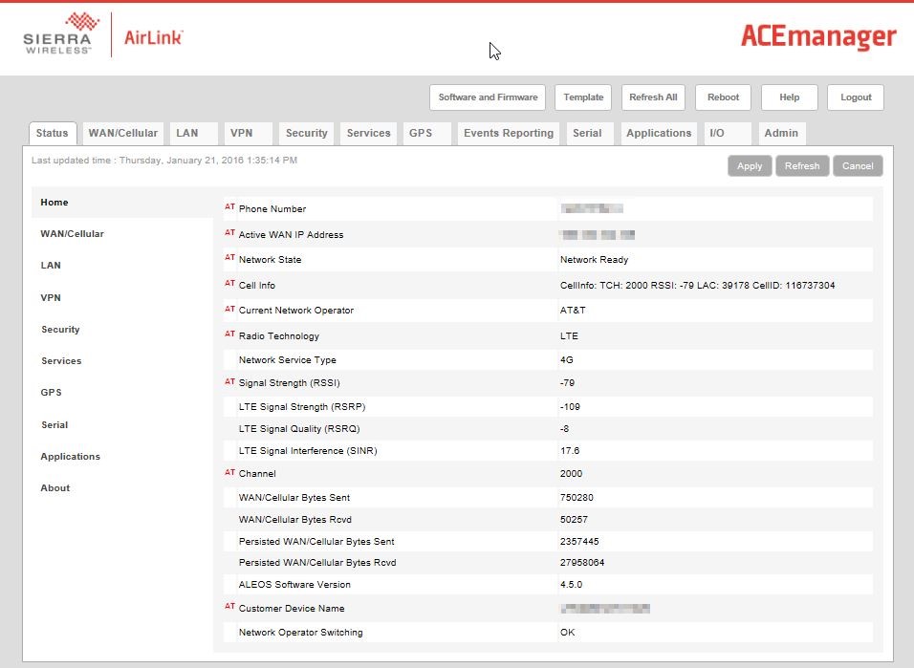Click the Persisted Bytes Sent value "2357445"
Image resolution: width=914 pixels, height=668 pixels.
click(579, 542)
